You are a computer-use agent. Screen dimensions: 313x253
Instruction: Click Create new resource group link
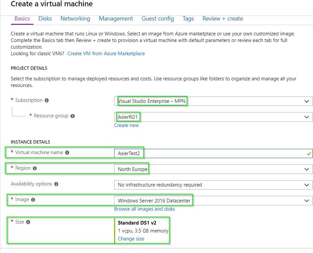click(126, 125)
